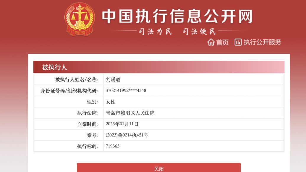The width and height of the screenshot is (306, 172).
Task: Click the 被执行人姓名/名称 label
Action: pos(77,79)
